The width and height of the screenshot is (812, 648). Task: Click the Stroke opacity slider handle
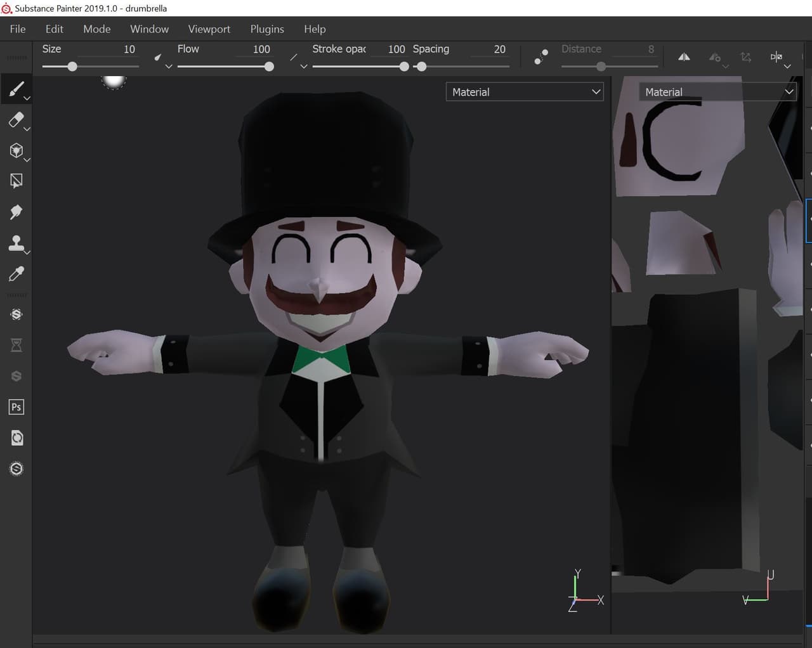tap(404, 66)
